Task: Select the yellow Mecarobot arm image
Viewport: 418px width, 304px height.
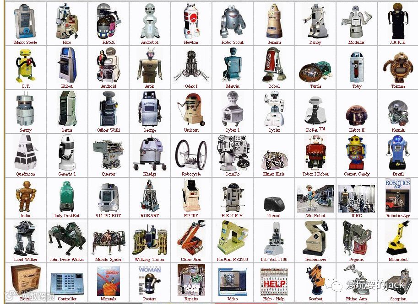Action: (x=398, y=238)
